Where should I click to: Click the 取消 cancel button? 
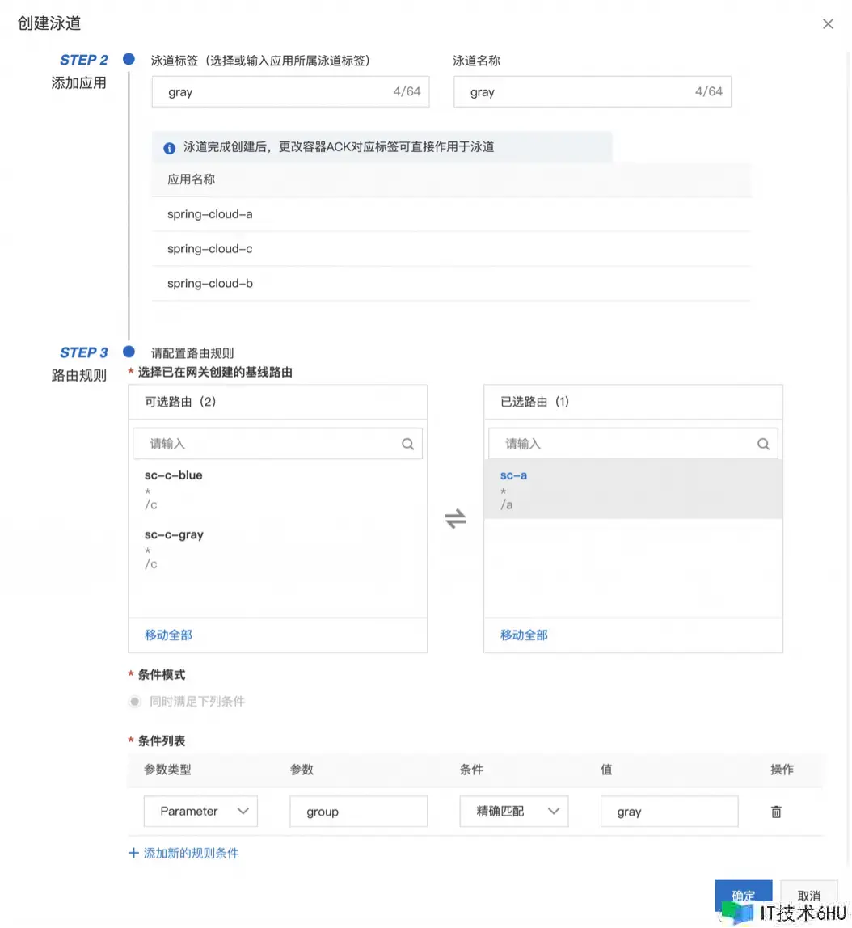pos(808,896)
